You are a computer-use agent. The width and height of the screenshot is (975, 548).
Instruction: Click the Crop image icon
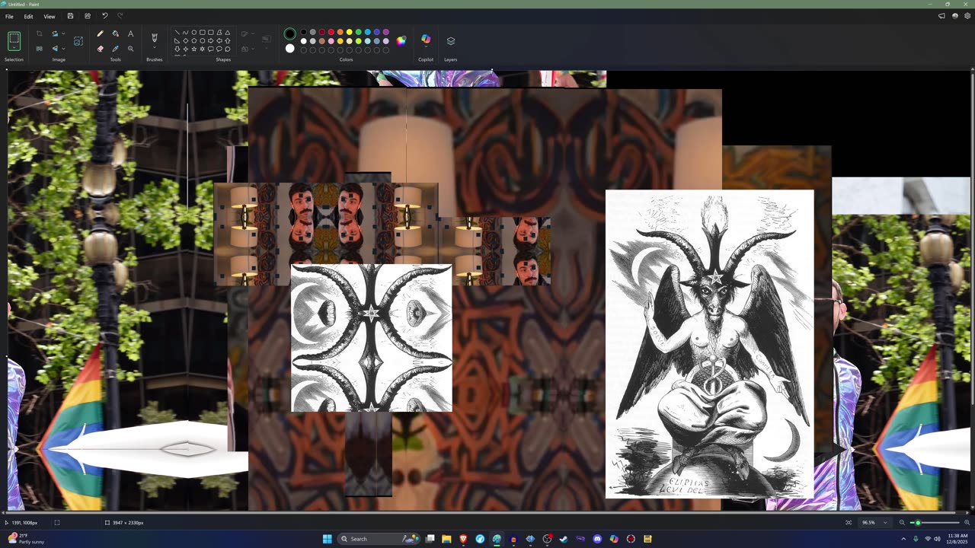click(39, 33)
